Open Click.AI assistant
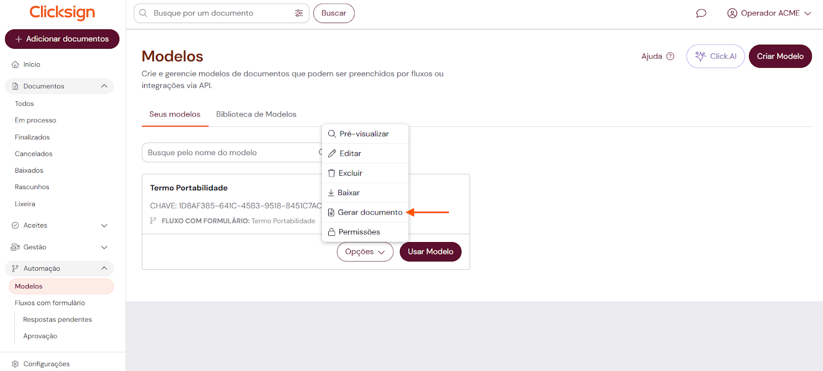This screenshot has width=823, height=371. point(715,57)
